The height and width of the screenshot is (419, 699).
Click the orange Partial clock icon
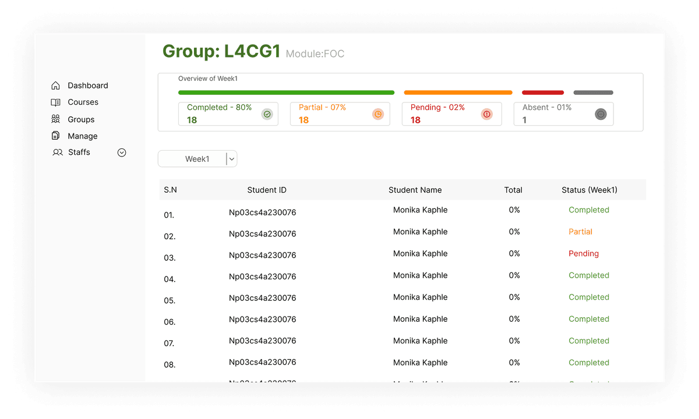point(378,114)
